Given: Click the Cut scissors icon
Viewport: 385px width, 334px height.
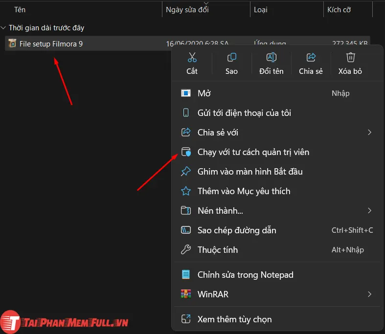Looking at the screenshot, I should point(192,57).
